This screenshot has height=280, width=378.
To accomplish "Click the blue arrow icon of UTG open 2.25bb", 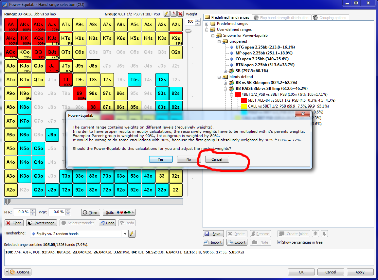I will [231, 47].
